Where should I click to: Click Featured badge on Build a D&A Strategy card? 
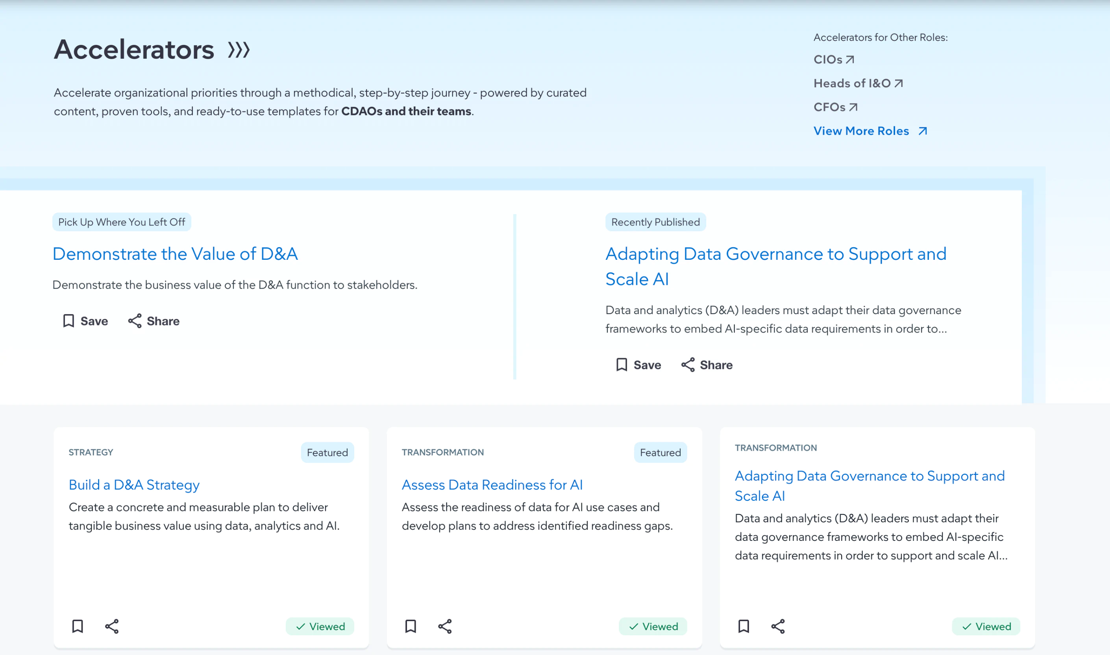[x=327, y=452]
